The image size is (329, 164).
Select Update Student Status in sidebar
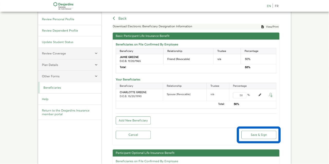tap(58, 42)
